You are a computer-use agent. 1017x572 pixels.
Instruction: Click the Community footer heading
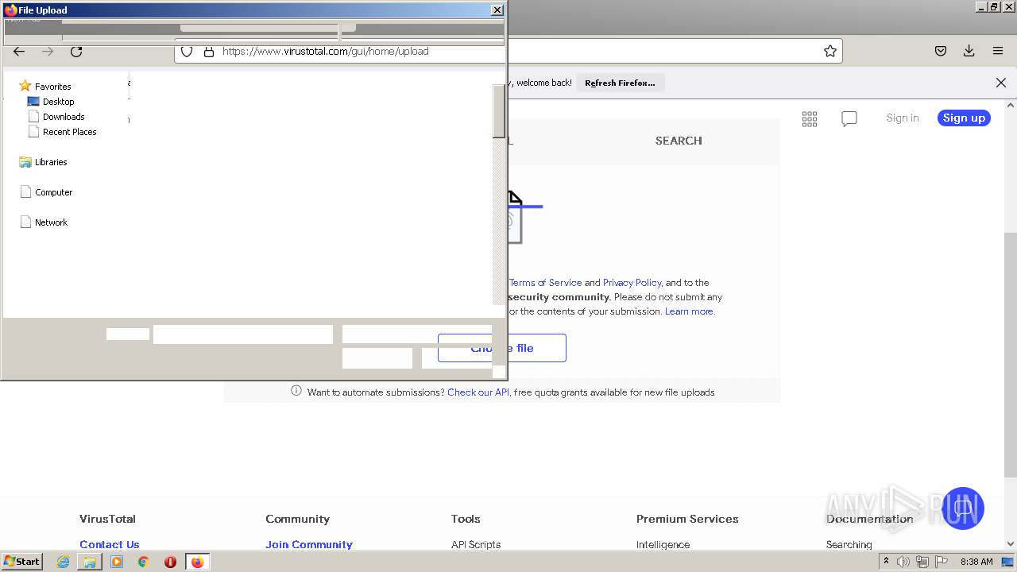(297, 519)
